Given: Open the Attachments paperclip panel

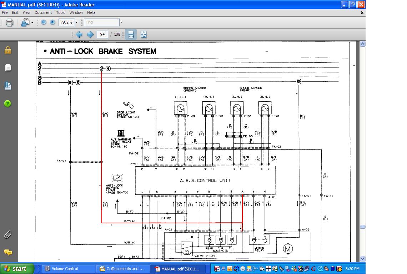Looking at the screenshot, I should click(x=8, y=234).
